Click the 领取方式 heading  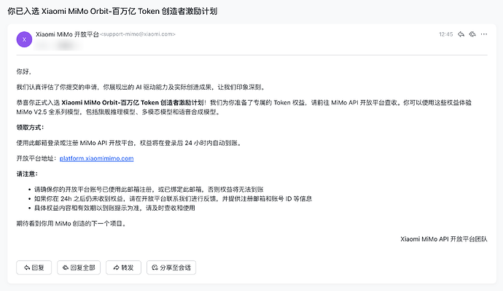pyautogui.click(x=30, y=128)
